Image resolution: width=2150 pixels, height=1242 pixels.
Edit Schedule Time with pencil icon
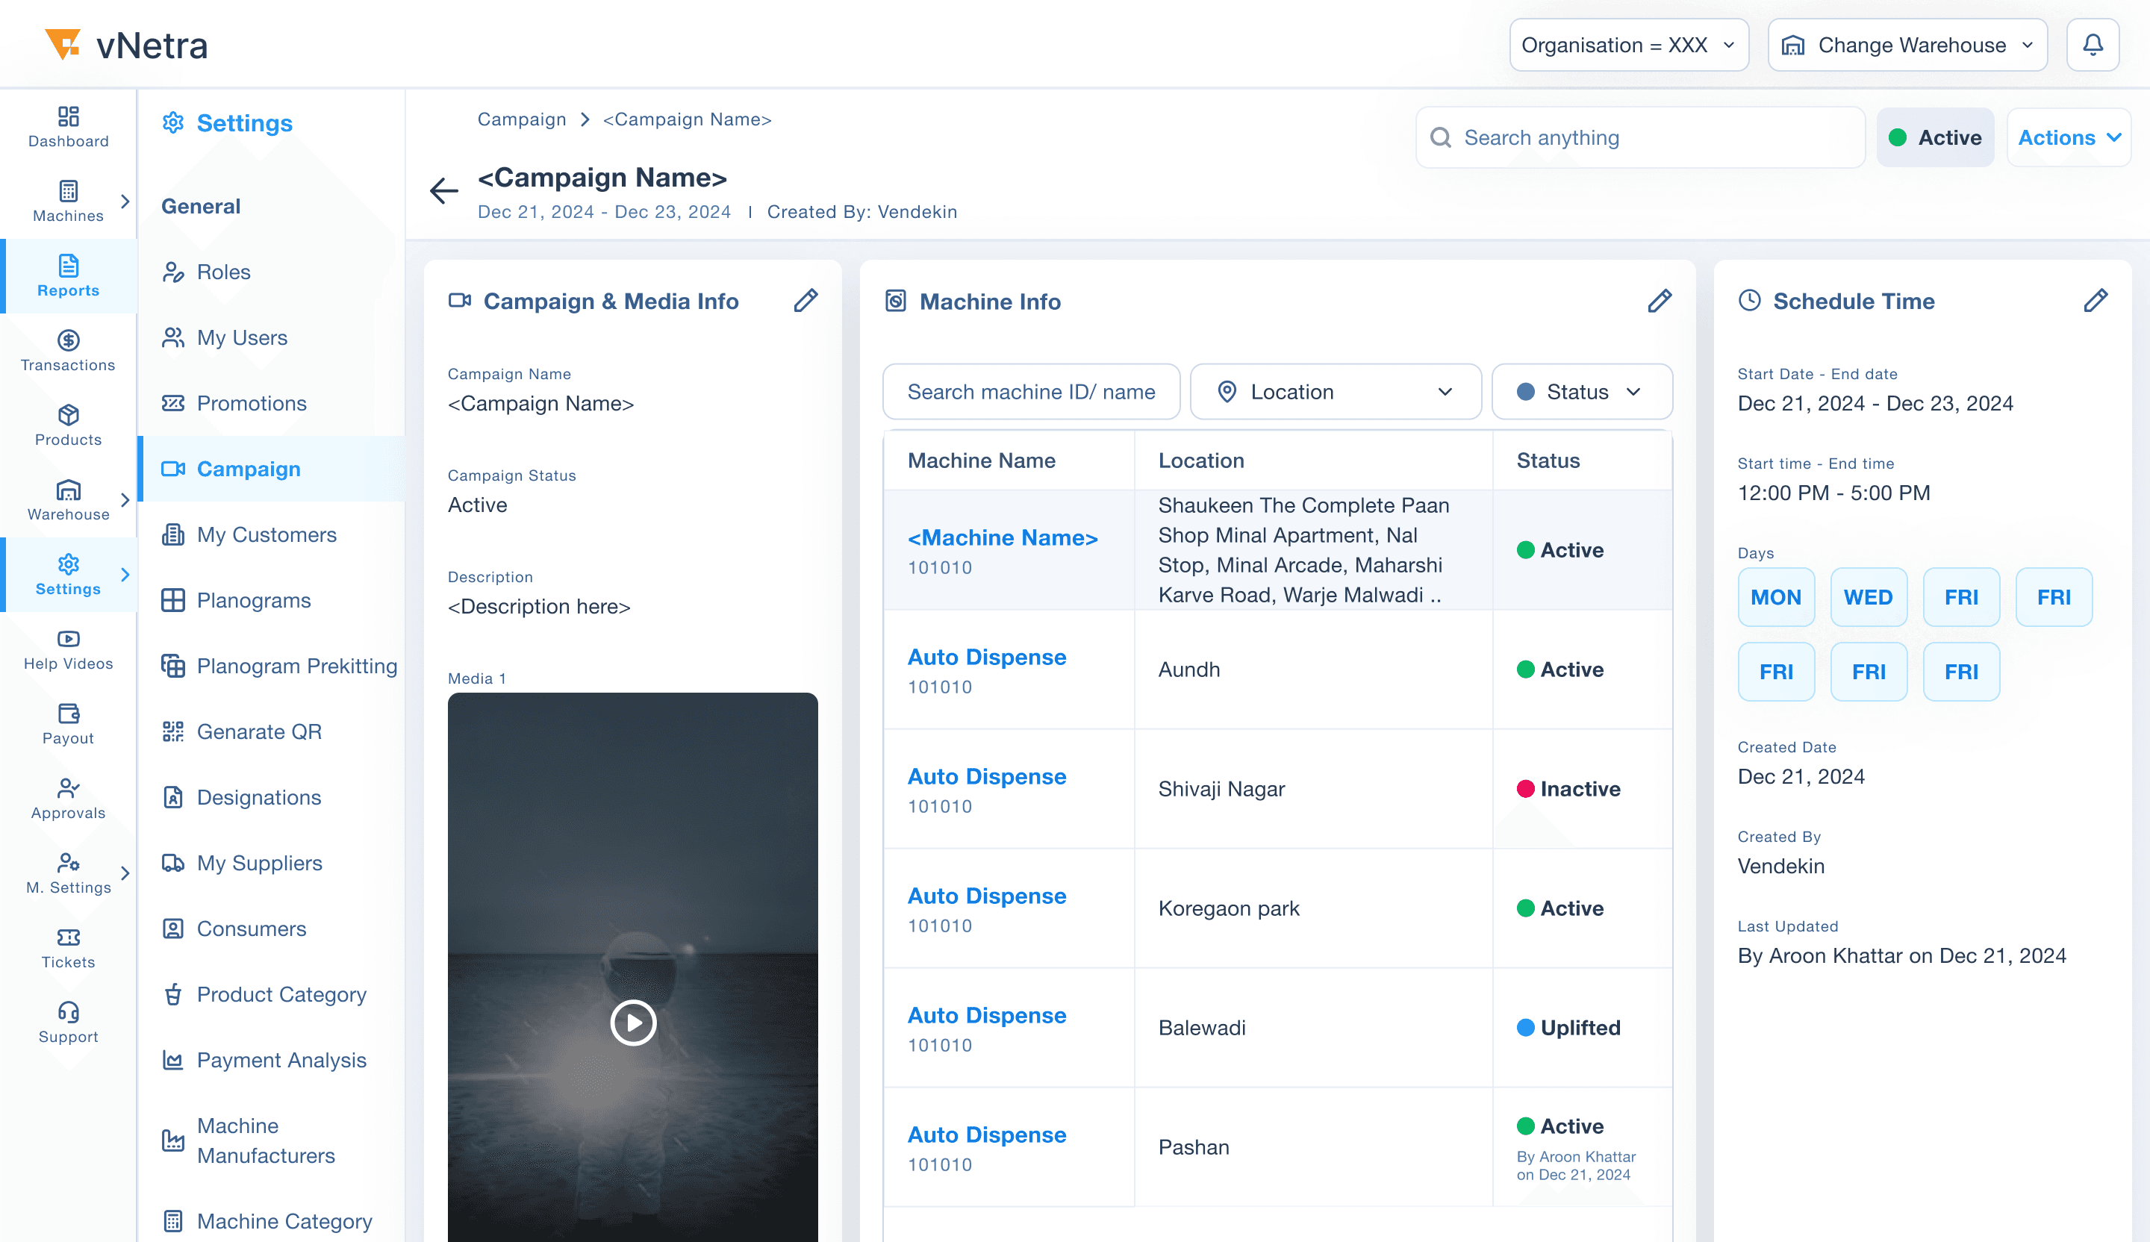click(x=2095, y=300)
